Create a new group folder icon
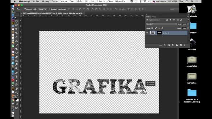 pyautogui.click(x=177, y=45)
